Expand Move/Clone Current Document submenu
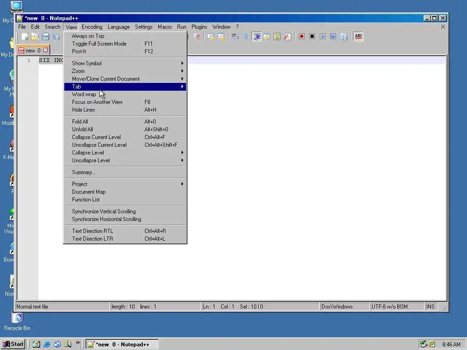The image size is (467, 350). point(125,79)
